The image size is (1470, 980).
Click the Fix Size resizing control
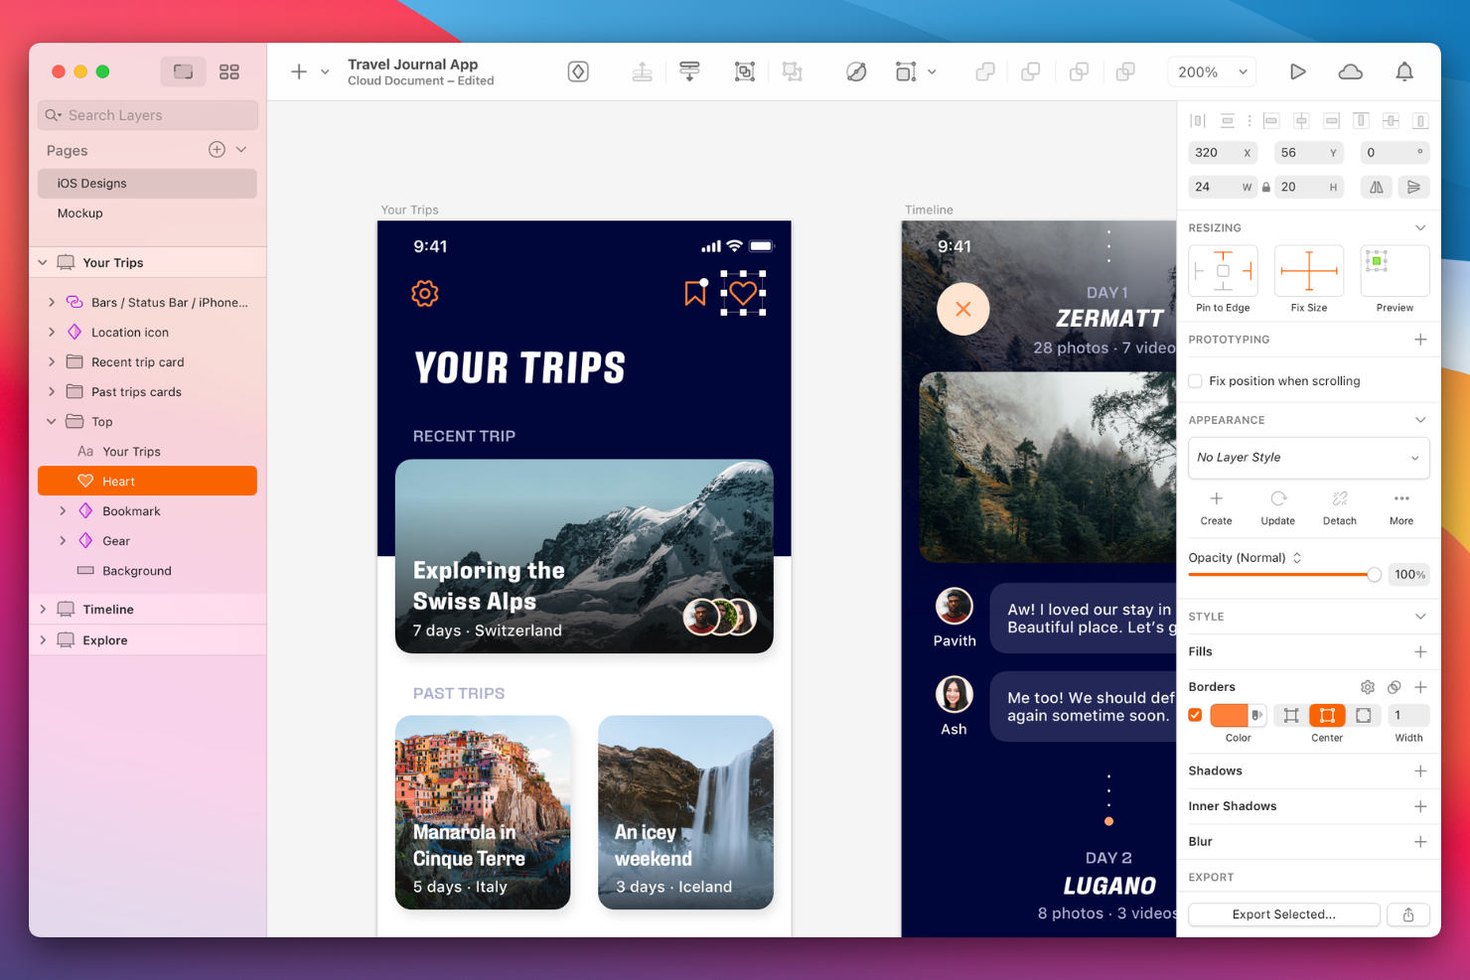1308,271
